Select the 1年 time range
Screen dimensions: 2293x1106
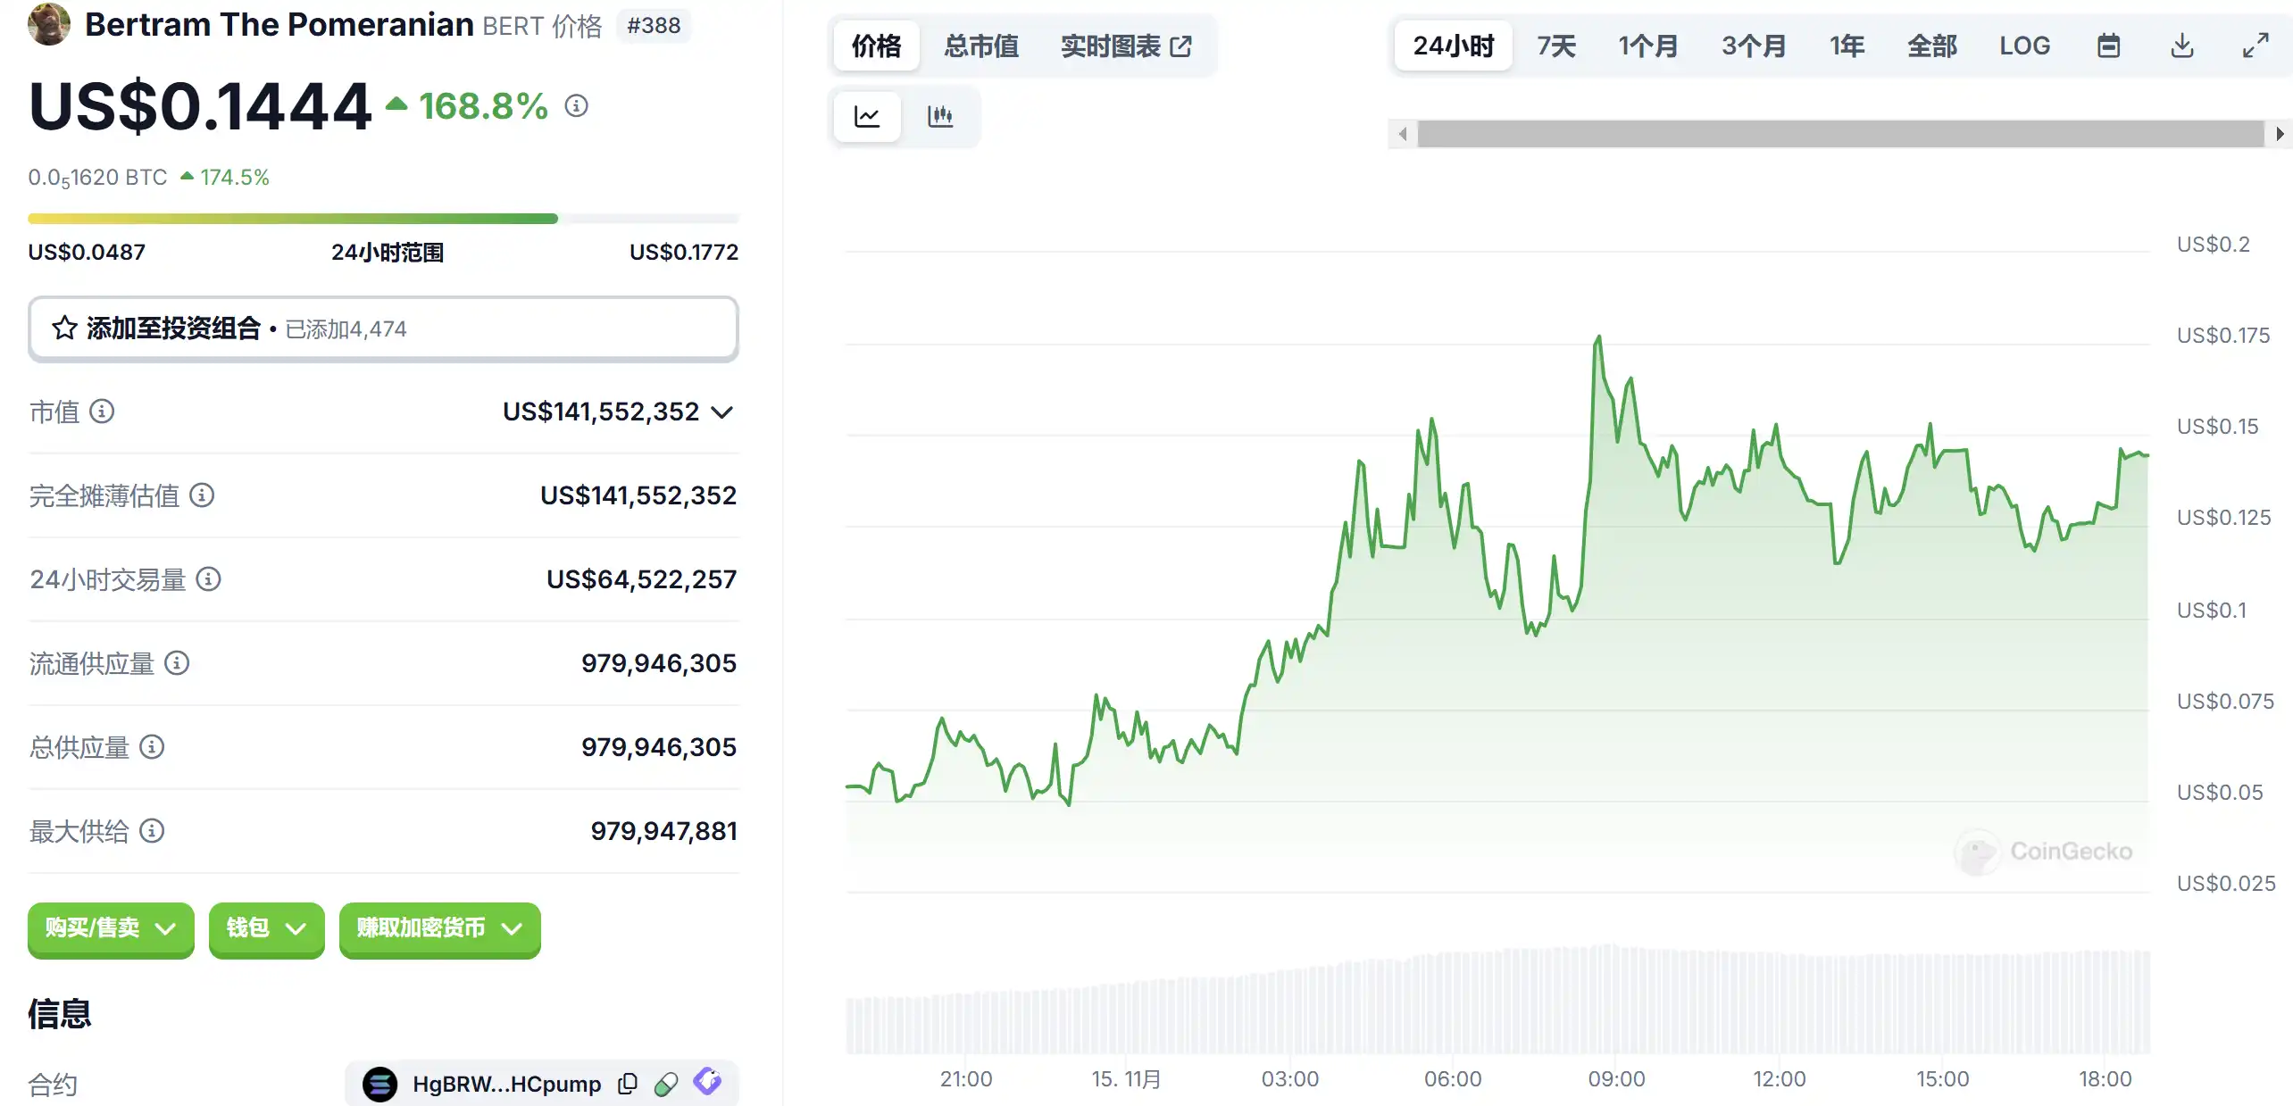(x=1847, y=46)
